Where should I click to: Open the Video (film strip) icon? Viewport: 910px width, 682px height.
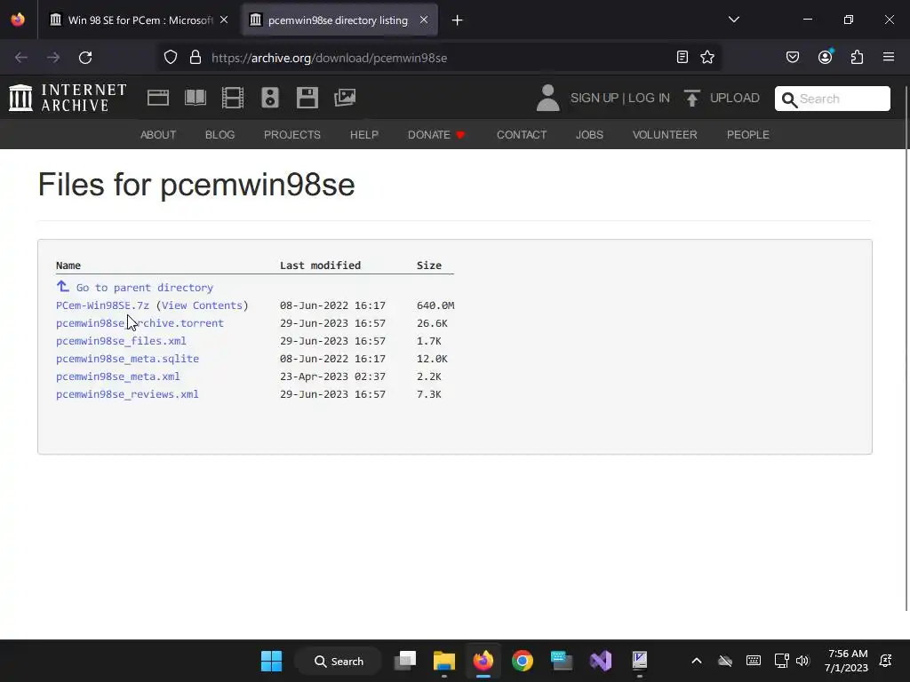233,98
